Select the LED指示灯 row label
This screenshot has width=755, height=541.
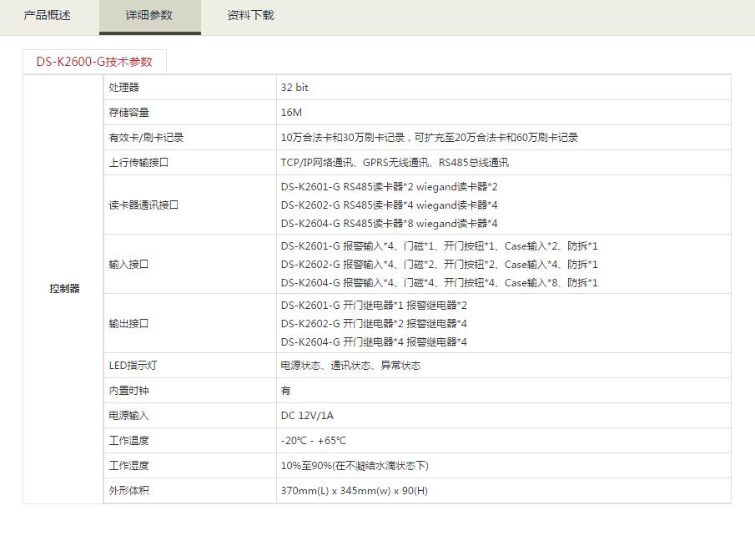(133, 366)
